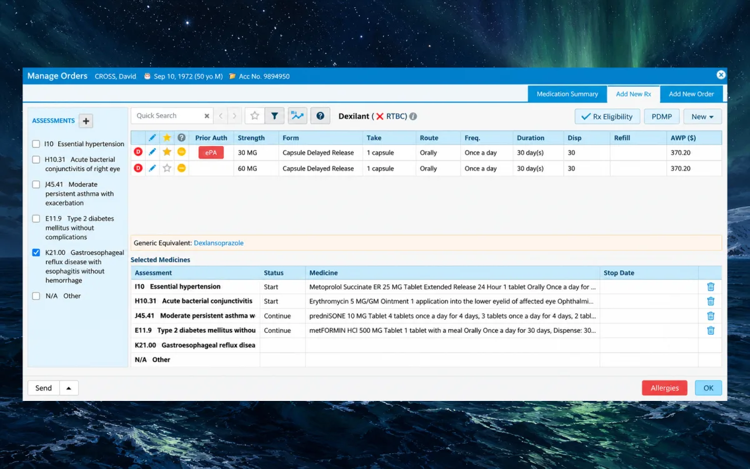Click the favorites star toolbar button
This screenshot has width=750, height=469.
coord(254,116)
